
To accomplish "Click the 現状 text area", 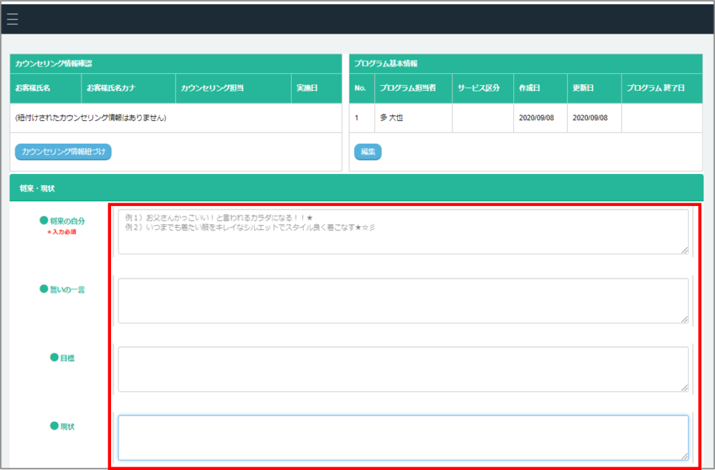I will point(403,438).
